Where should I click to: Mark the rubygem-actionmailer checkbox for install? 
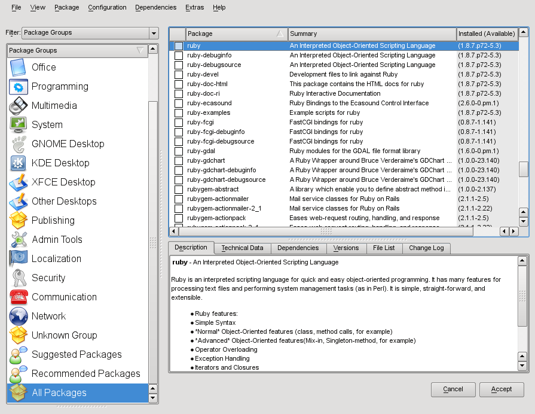(179, 199)
